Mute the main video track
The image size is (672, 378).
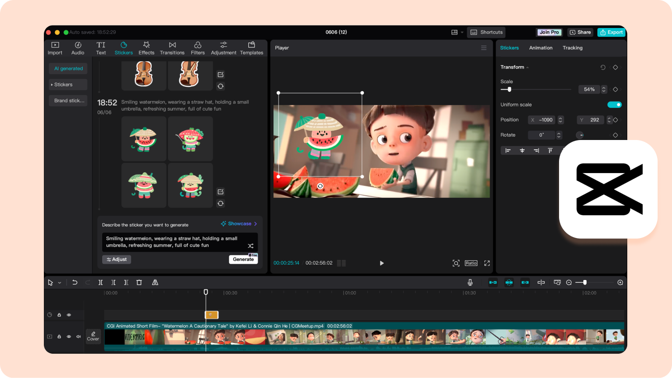[x=77, y=336]
